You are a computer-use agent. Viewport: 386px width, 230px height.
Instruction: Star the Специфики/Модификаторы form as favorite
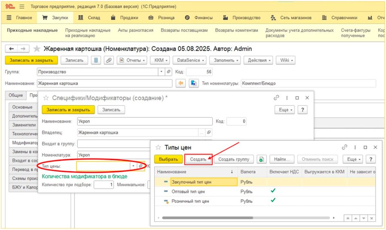click(x=46, y=98)
